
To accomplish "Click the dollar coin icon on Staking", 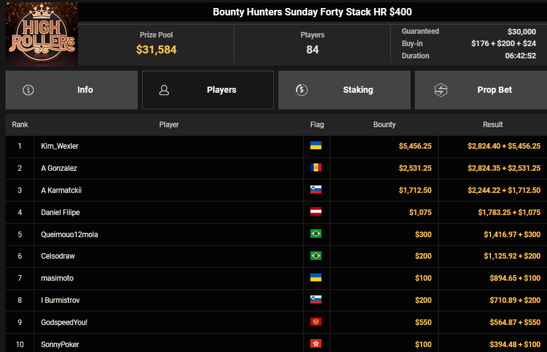I will pos(301,90).
